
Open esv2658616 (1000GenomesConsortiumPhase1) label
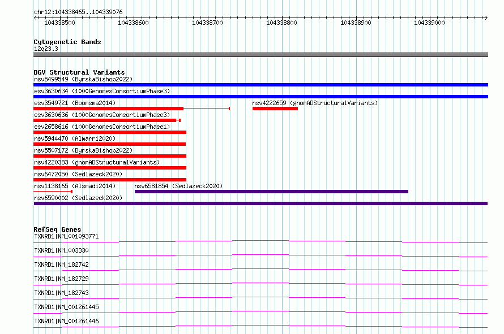102,127
